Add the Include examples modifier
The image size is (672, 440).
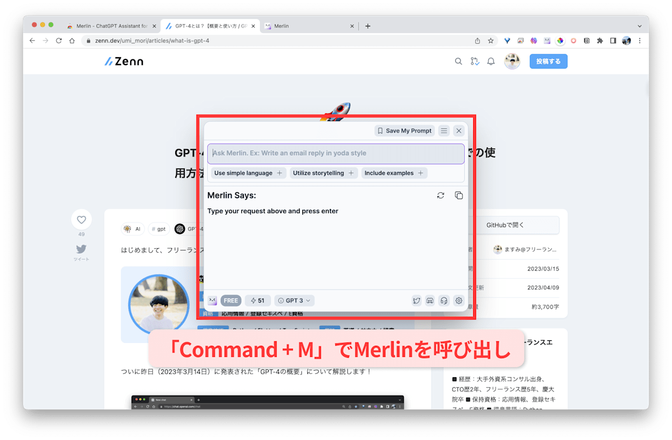pyautogui.click(x=394, y=173)
